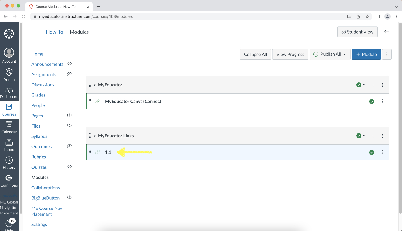The width and height of the screenshot is (402, 231).
Task: Collapse the right tray arrow icon
Action: point(386,32)
